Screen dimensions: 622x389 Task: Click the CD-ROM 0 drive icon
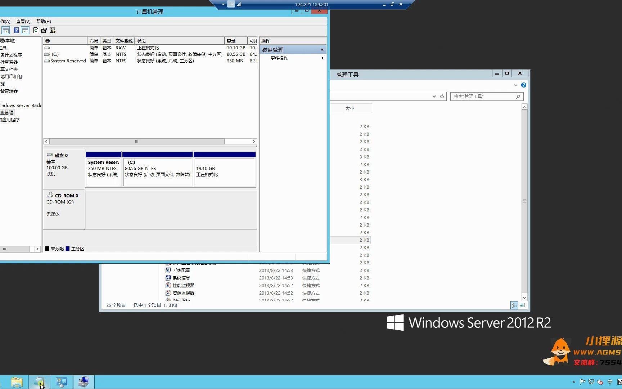[50, 195]
